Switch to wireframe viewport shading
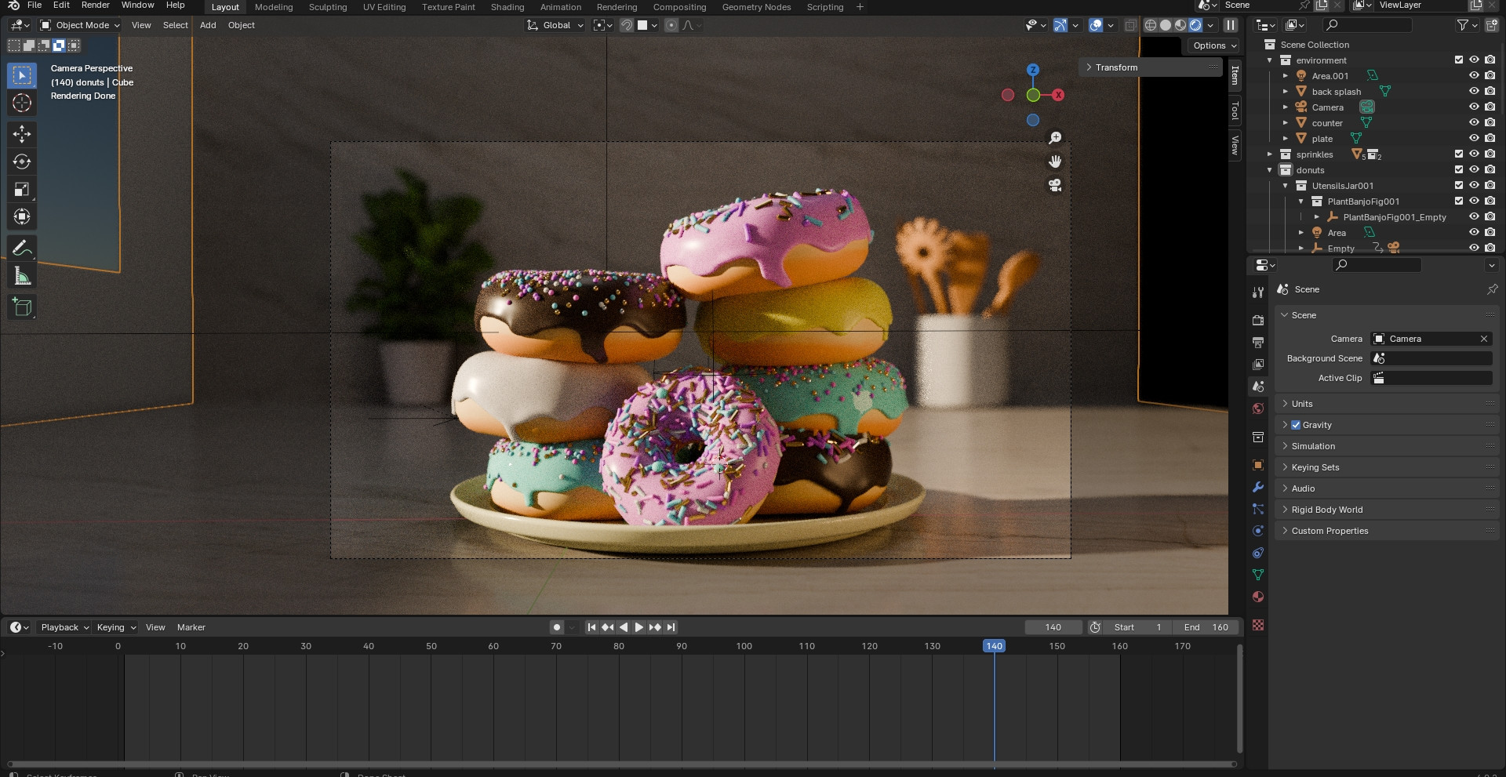Image resolution: width=1506 pixels, height=777 pixels. [x=1151, y=25]
